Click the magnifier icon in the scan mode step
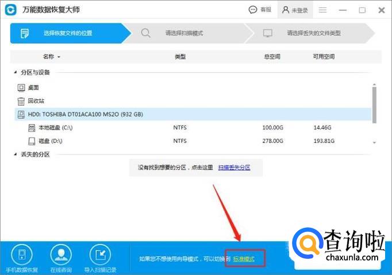 pyautogui.click(x=146, y=33)
